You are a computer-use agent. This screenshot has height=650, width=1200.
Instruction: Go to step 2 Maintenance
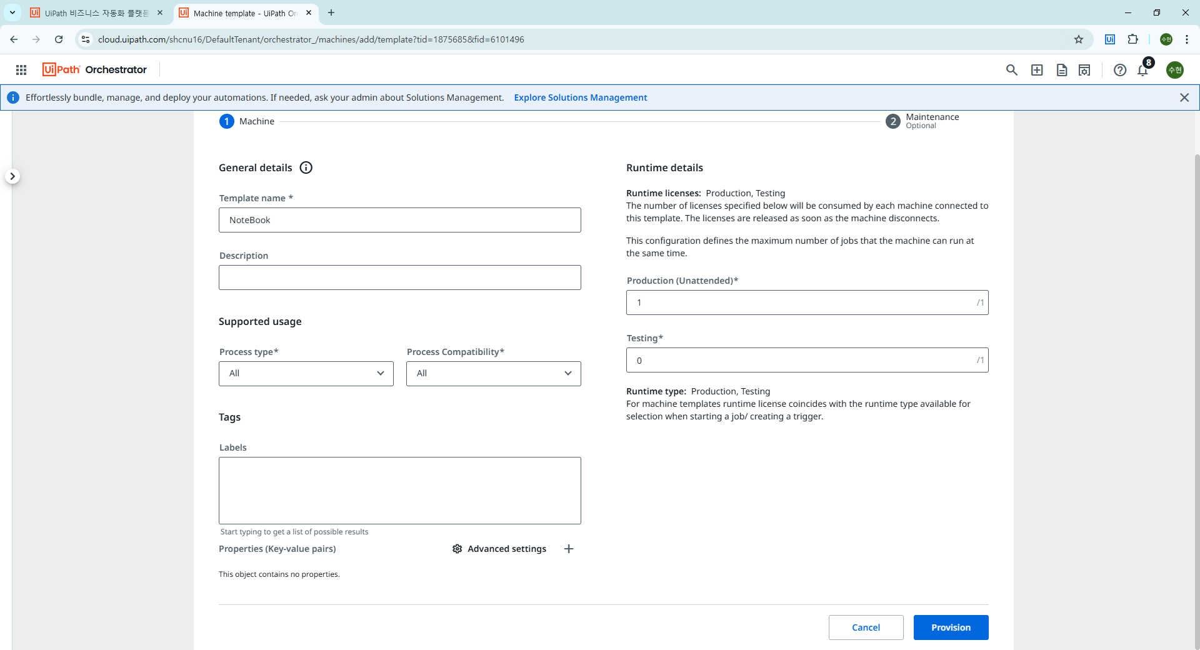point(922,121)
